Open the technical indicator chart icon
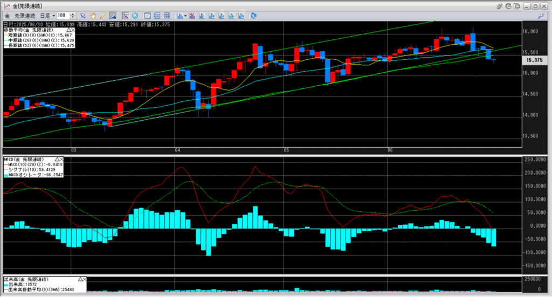 coord(180,16)
